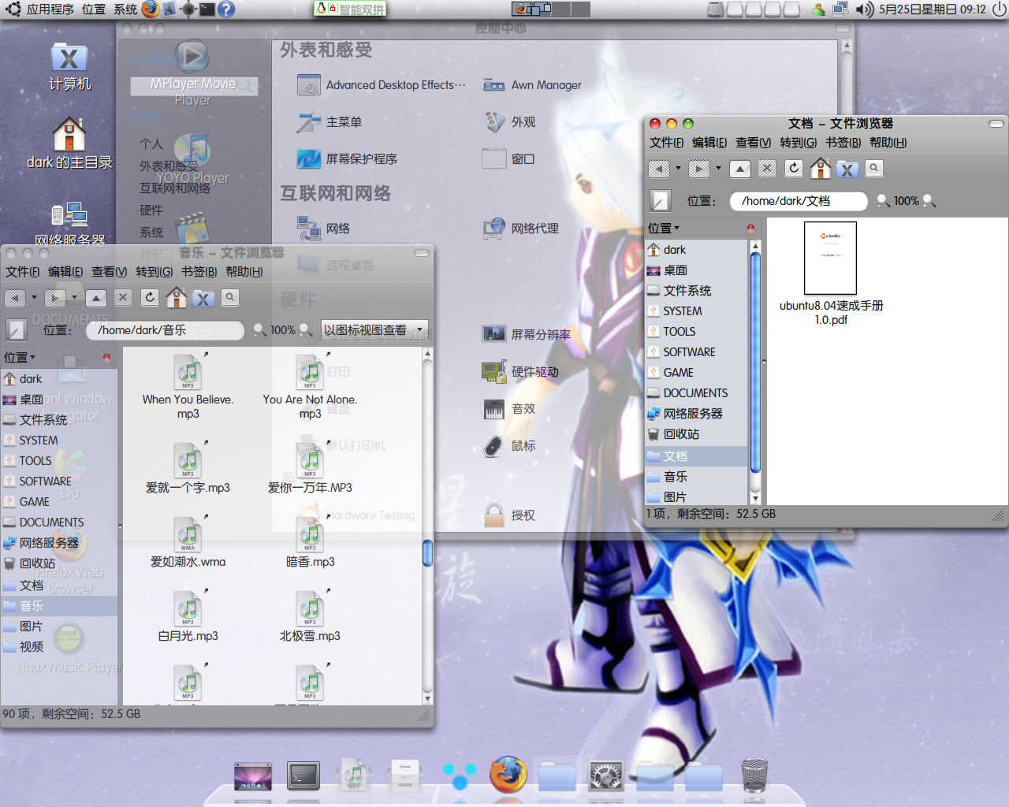Screen dimensions: 1009x807
Task: Expand the 位置 sidebar selector in 音乐 browser
Action: [x=20, y=357]
